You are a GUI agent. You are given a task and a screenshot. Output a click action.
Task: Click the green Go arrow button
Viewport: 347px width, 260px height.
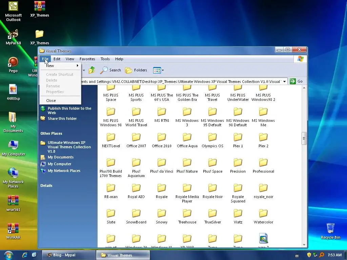tap(293, 81)
